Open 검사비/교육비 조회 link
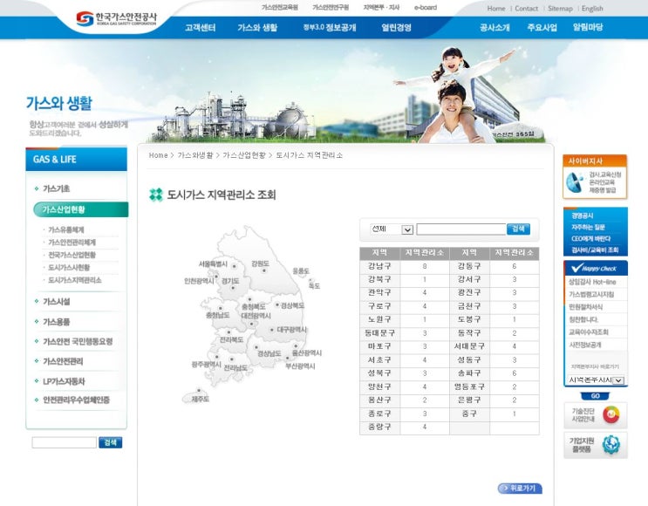 595,250
